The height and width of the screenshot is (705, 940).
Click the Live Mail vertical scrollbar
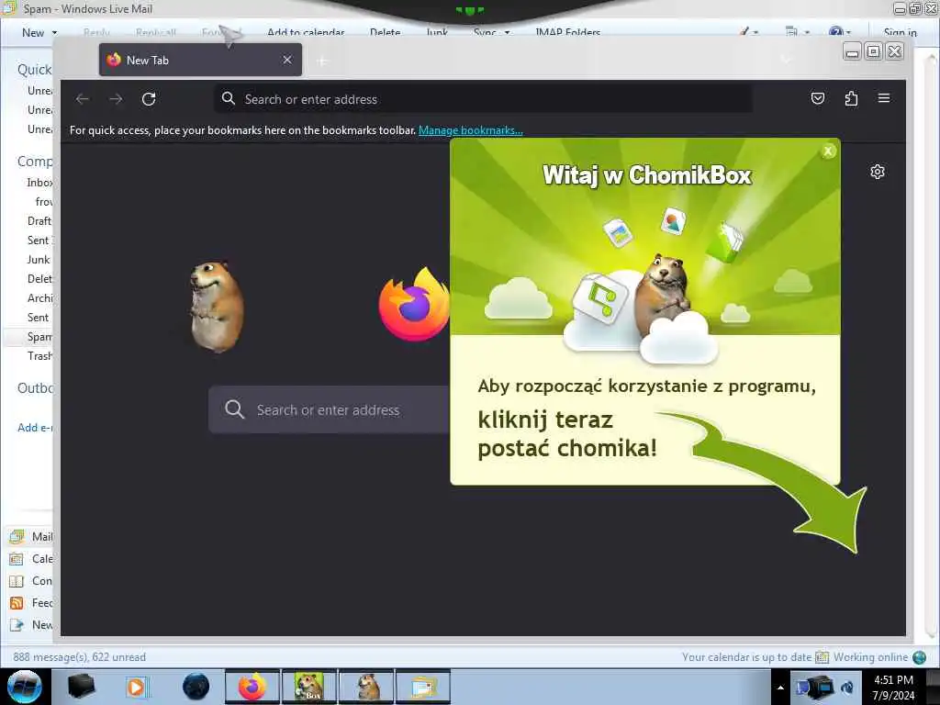click(x=931, y=346)
